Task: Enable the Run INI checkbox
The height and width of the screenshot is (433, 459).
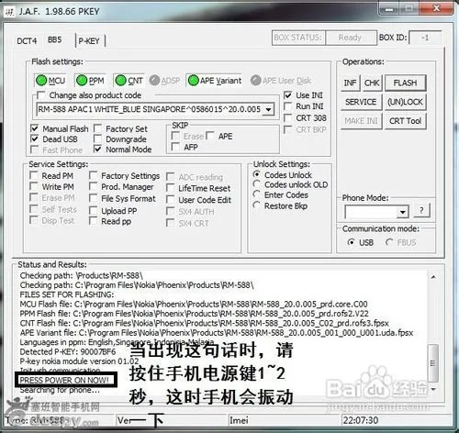Action: point(287,106)
